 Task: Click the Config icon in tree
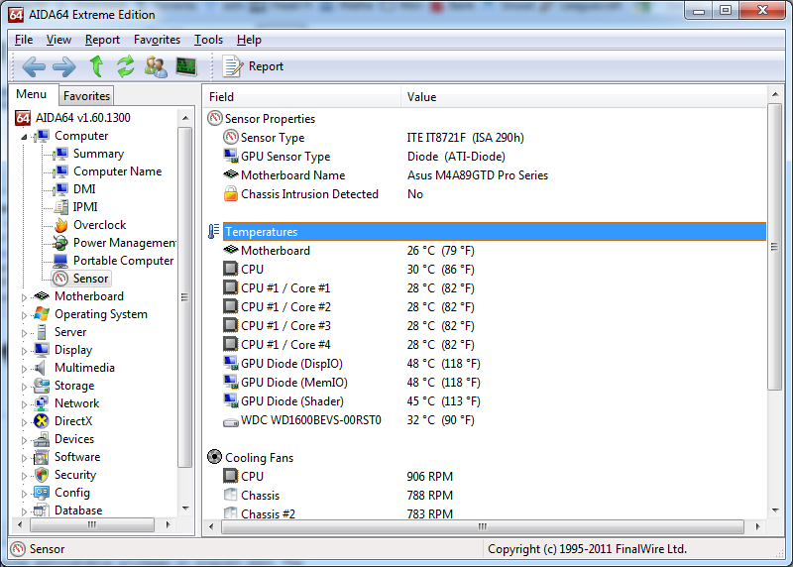coord(42,493)
